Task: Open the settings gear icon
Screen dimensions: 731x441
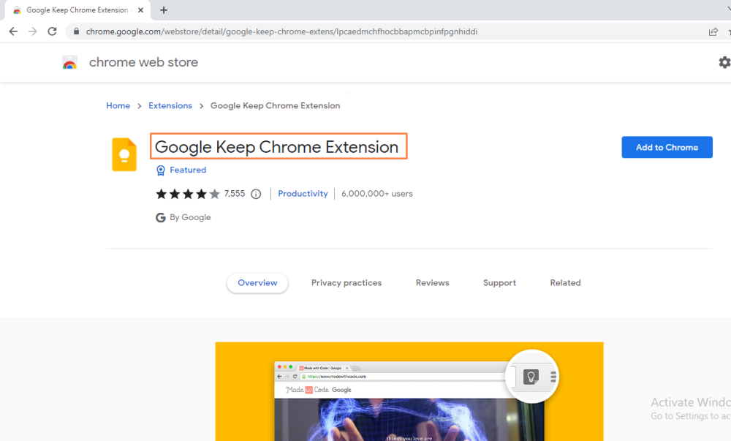Action: click(724, 62)
